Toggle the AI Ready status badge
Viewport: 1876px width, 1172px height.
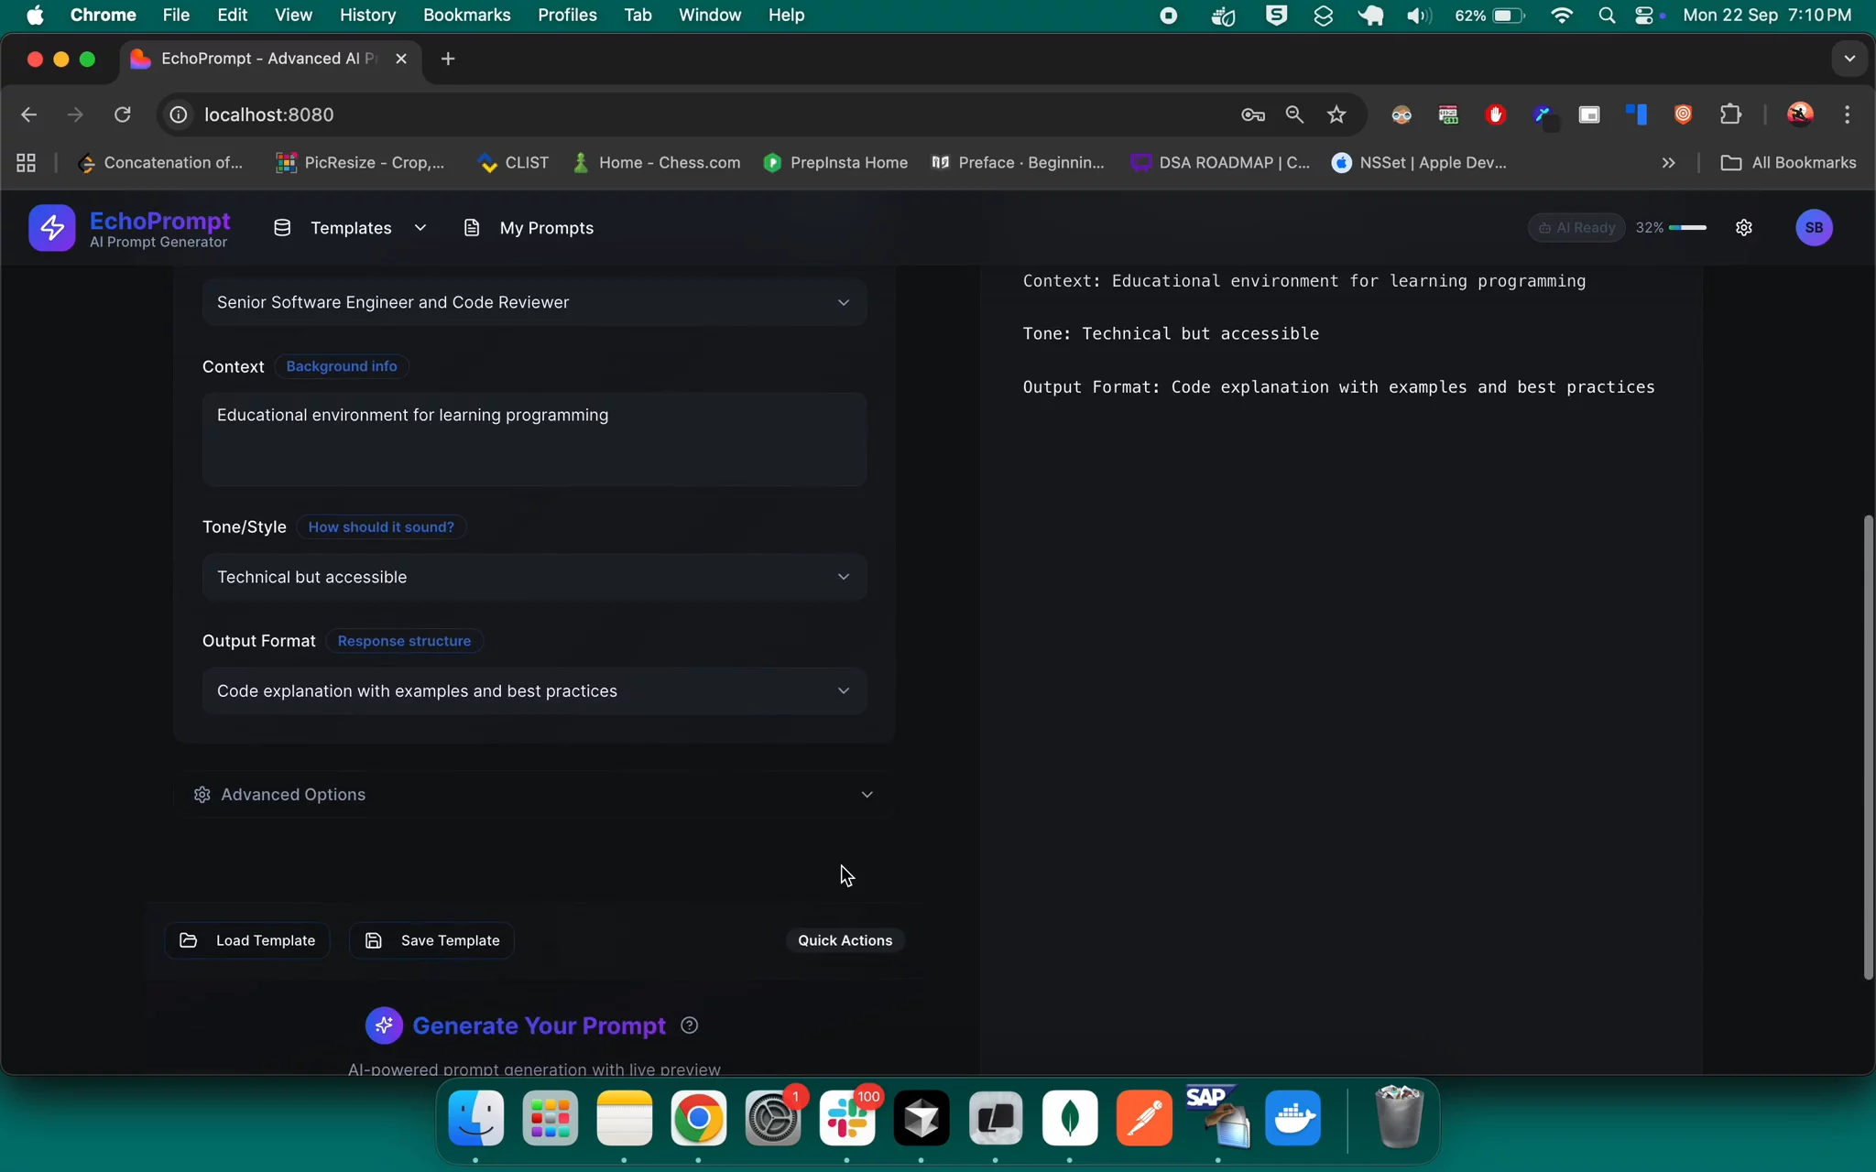1576,228
